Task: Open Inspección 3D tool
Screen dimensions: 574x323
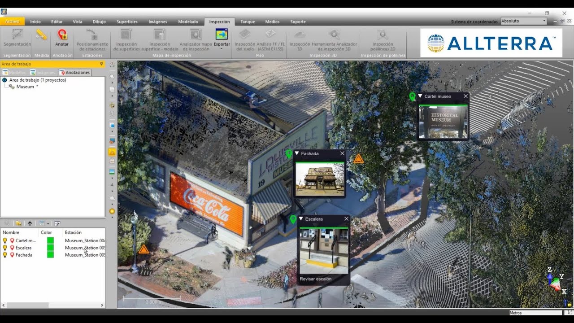Action: coord(300,40)
